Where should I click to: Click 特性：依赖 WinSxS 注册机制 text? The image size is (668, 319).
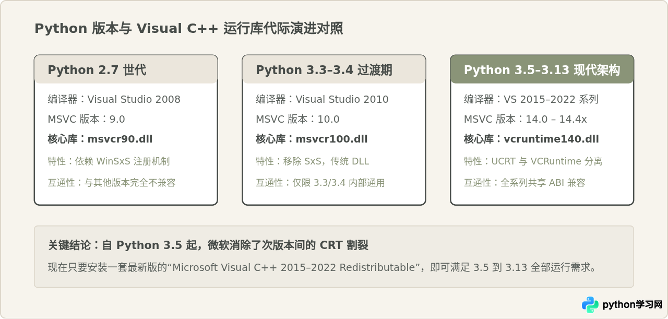(x=109, y=161)
